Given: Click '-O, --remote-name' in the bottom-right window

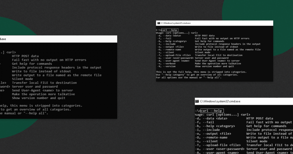Looking at the screenshot, I should (x=211, y=137).
